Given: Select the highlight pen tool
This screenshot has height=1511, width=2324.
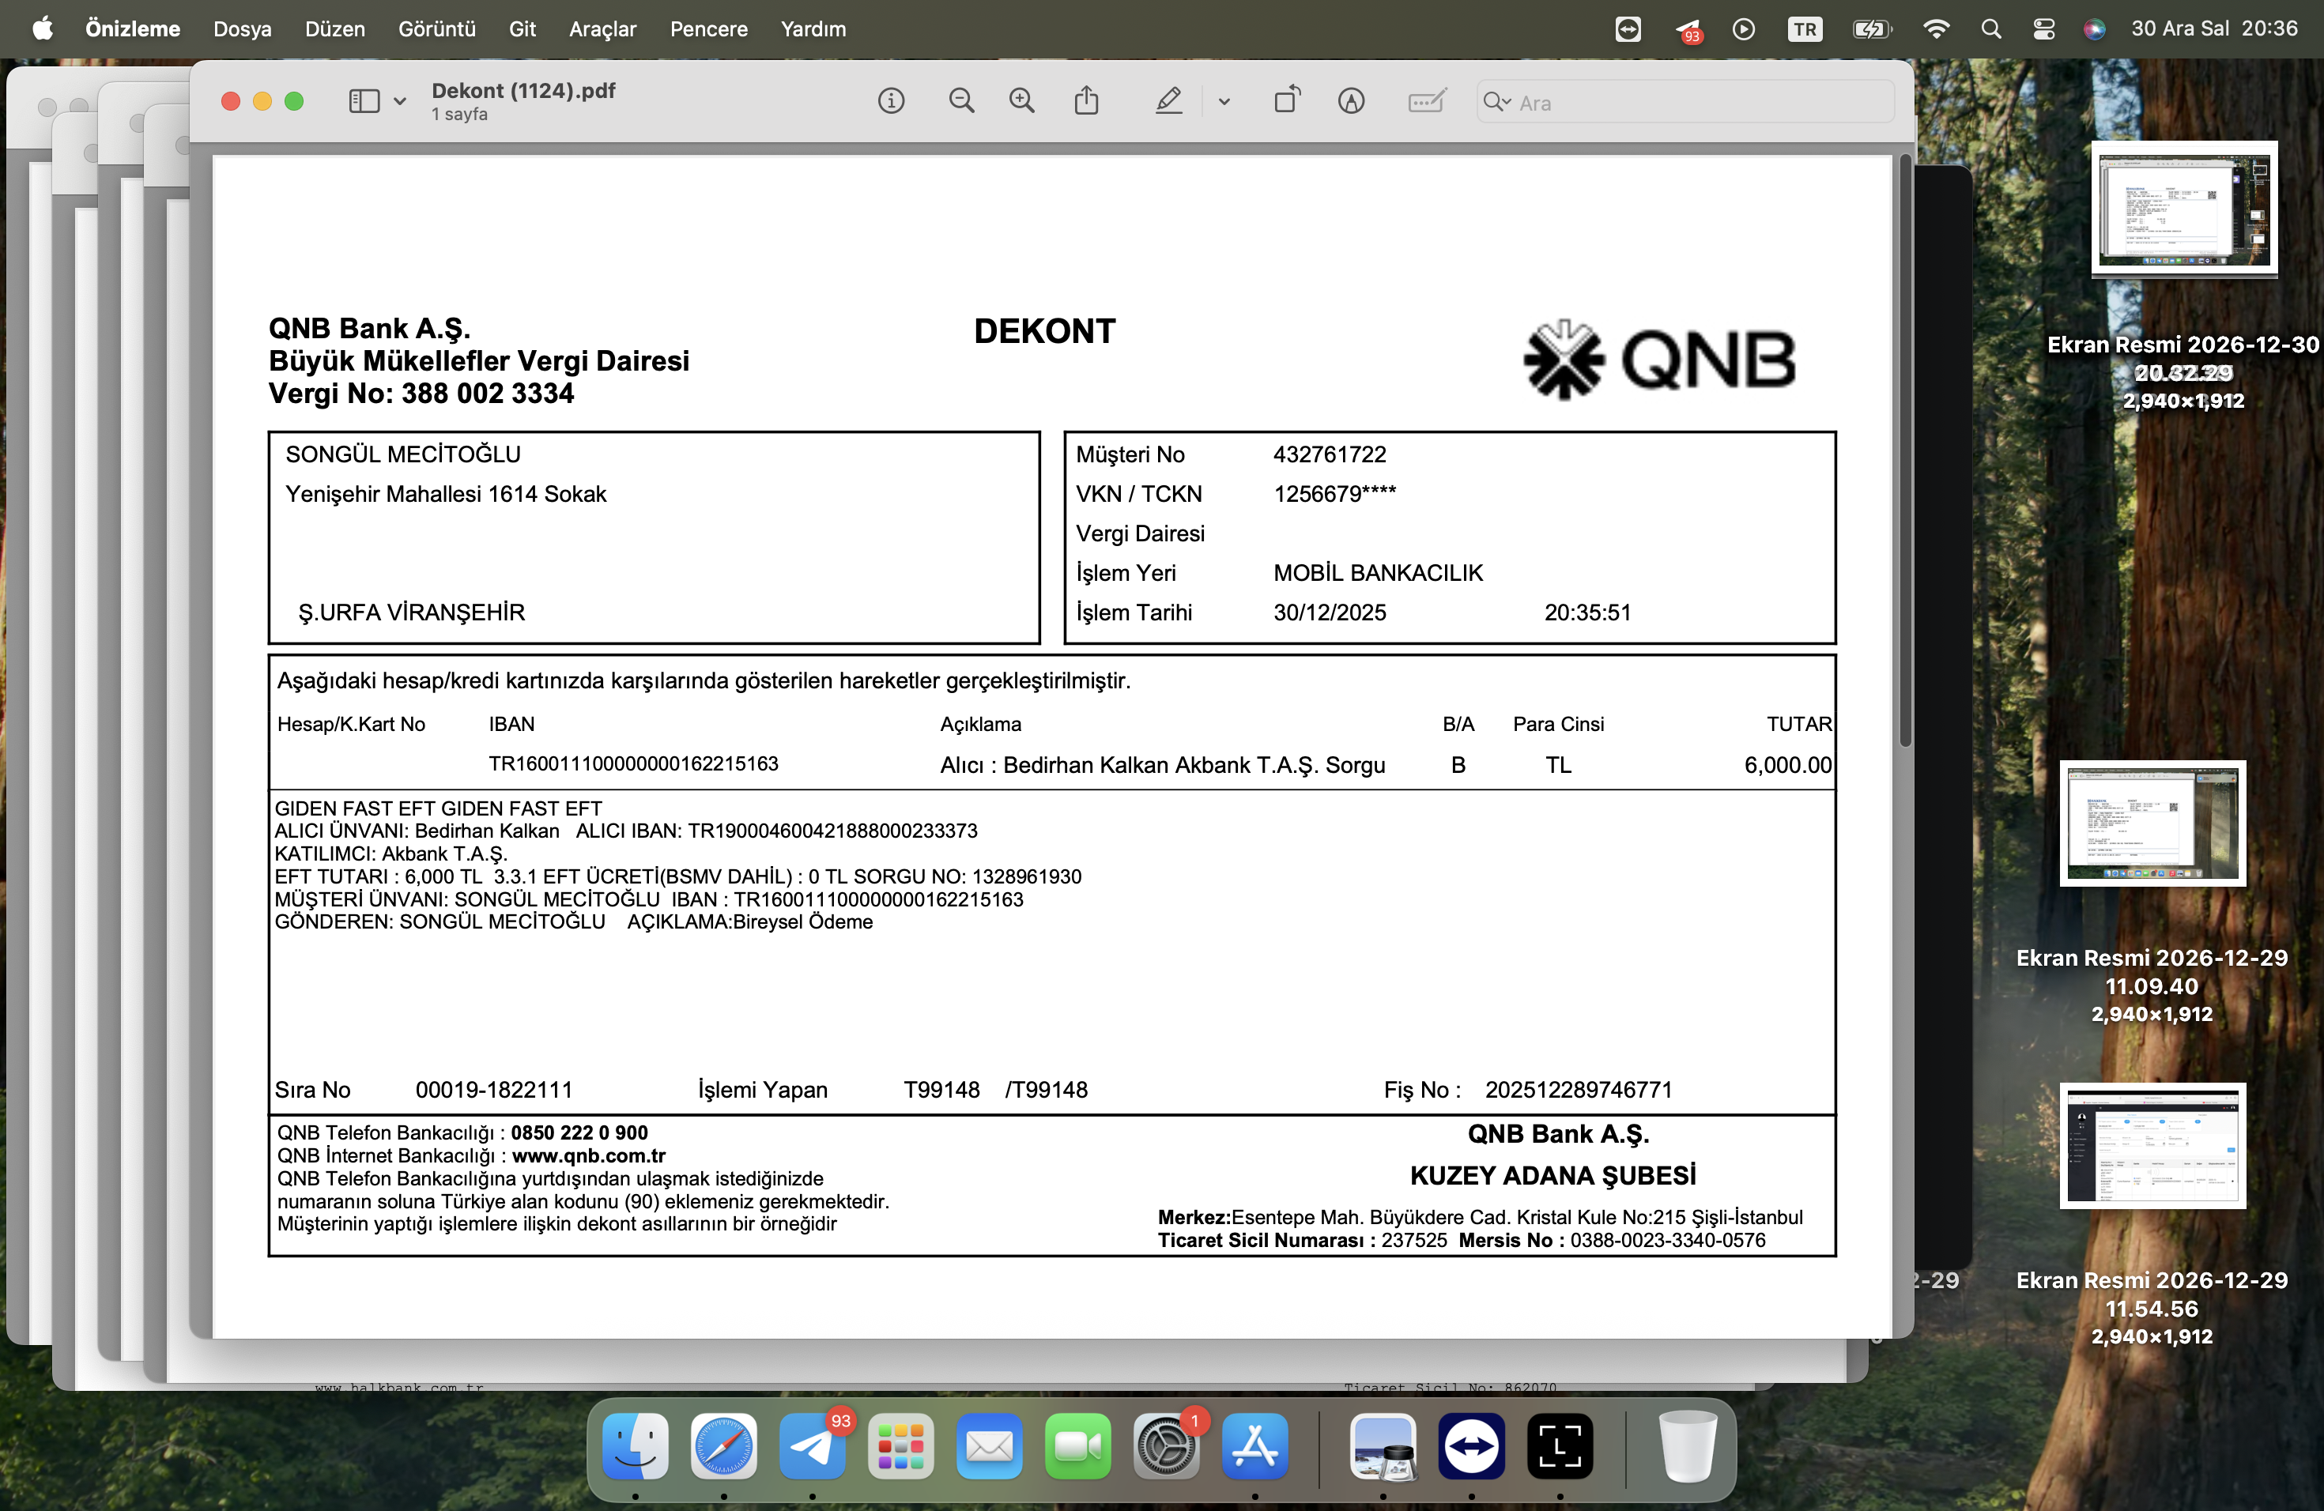Looking at the screenshot, I should tap(1169, 100).
